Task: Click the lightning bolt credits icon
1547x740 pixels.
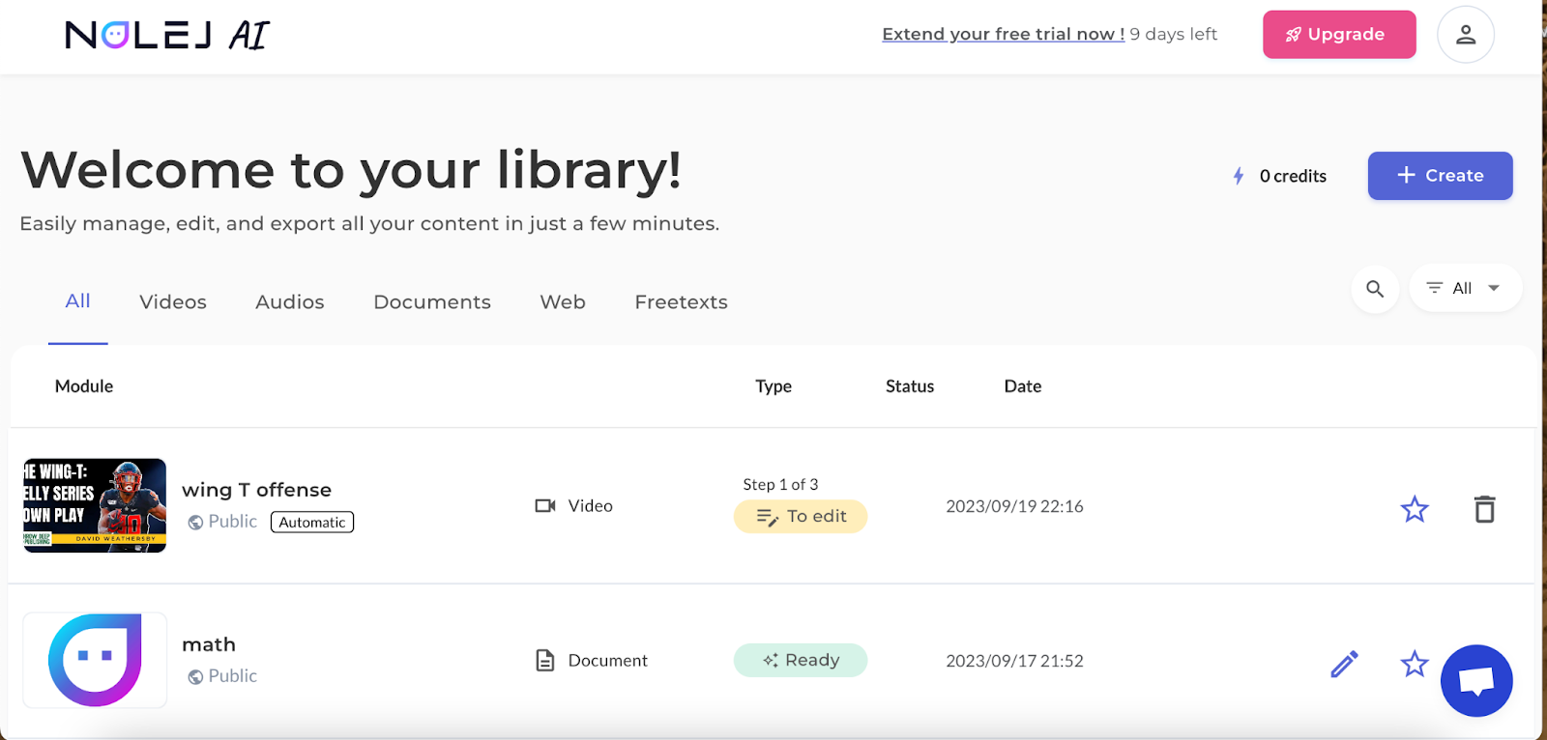Action: 1239,176
